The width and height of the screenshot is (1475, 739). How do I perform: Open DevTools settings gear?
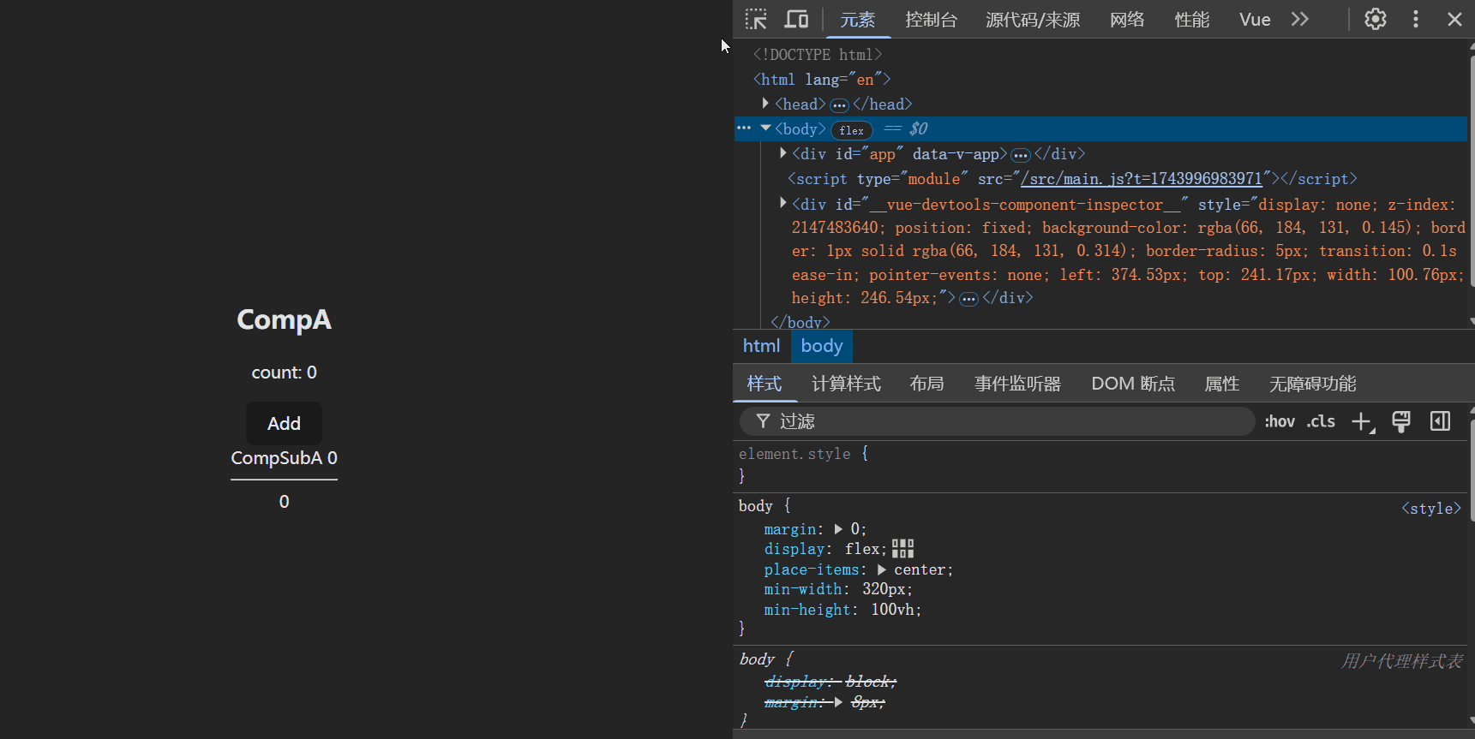pyautogui.click(x=1375, y=19)
